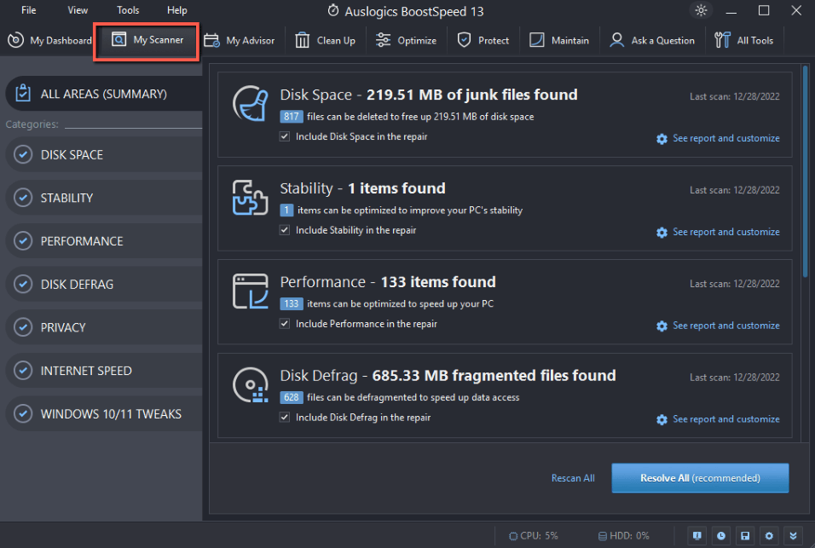
Task: Open the My Advisor tab
Action: pyautogui.click(x=239, y=41)
